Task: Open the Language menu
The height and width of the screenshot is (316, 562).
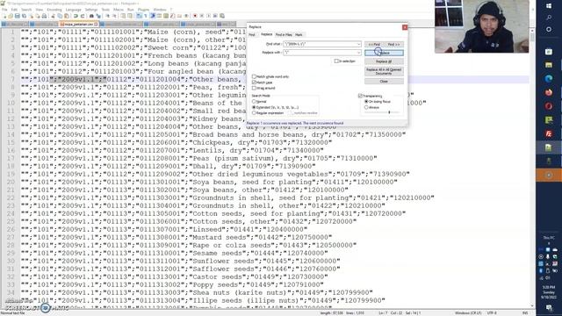Action: (74, 10)
